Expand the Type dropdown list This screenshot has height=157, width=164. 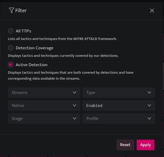119,93
